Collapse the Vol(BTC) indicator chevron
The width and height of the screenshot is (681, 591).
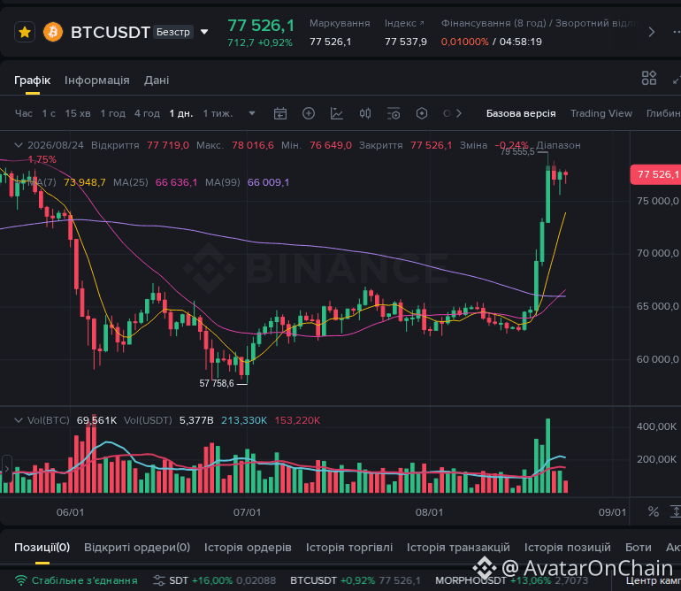click(19, 420)
